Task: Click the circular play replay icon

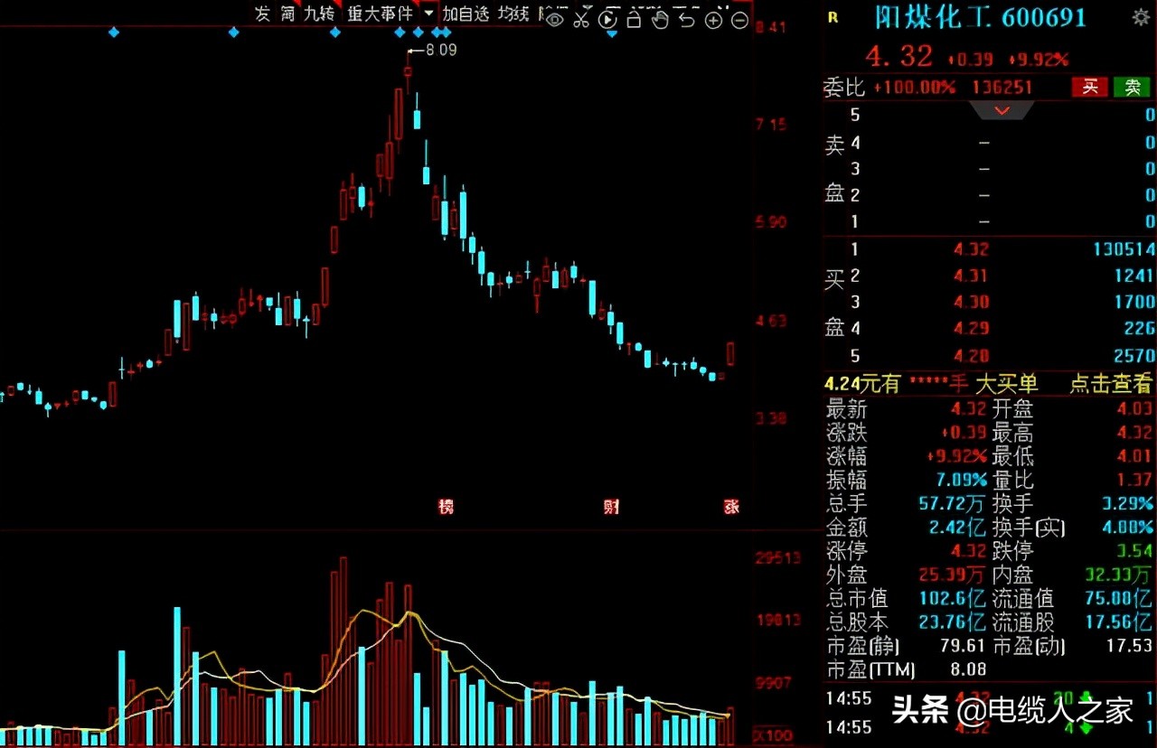Action: pos(608,19)
